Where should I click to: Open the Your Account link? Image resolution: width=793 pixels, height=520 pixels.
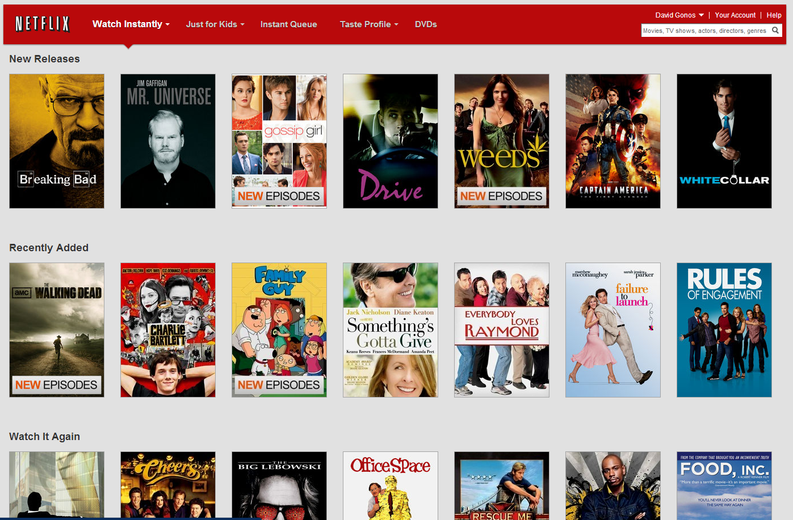(x=735, y=15)
